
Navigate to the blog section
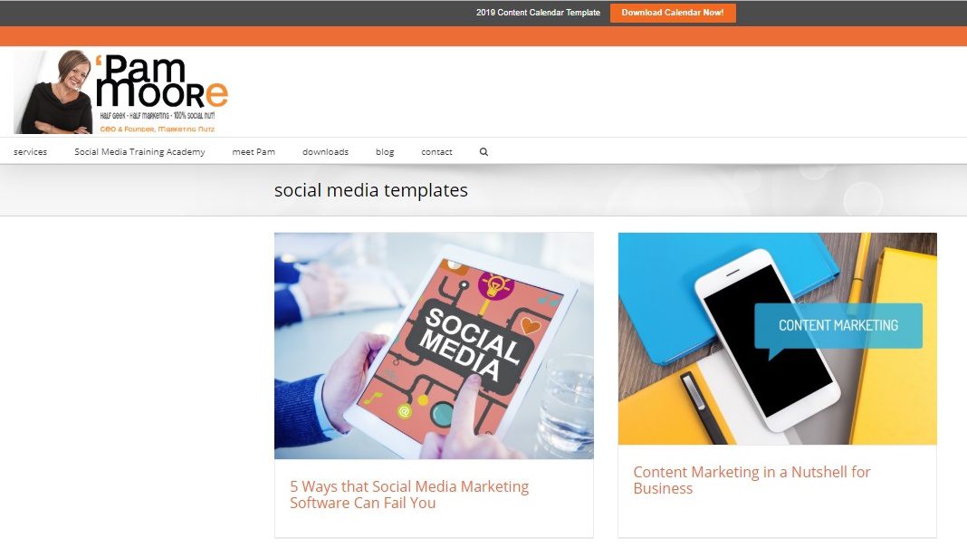385,152
